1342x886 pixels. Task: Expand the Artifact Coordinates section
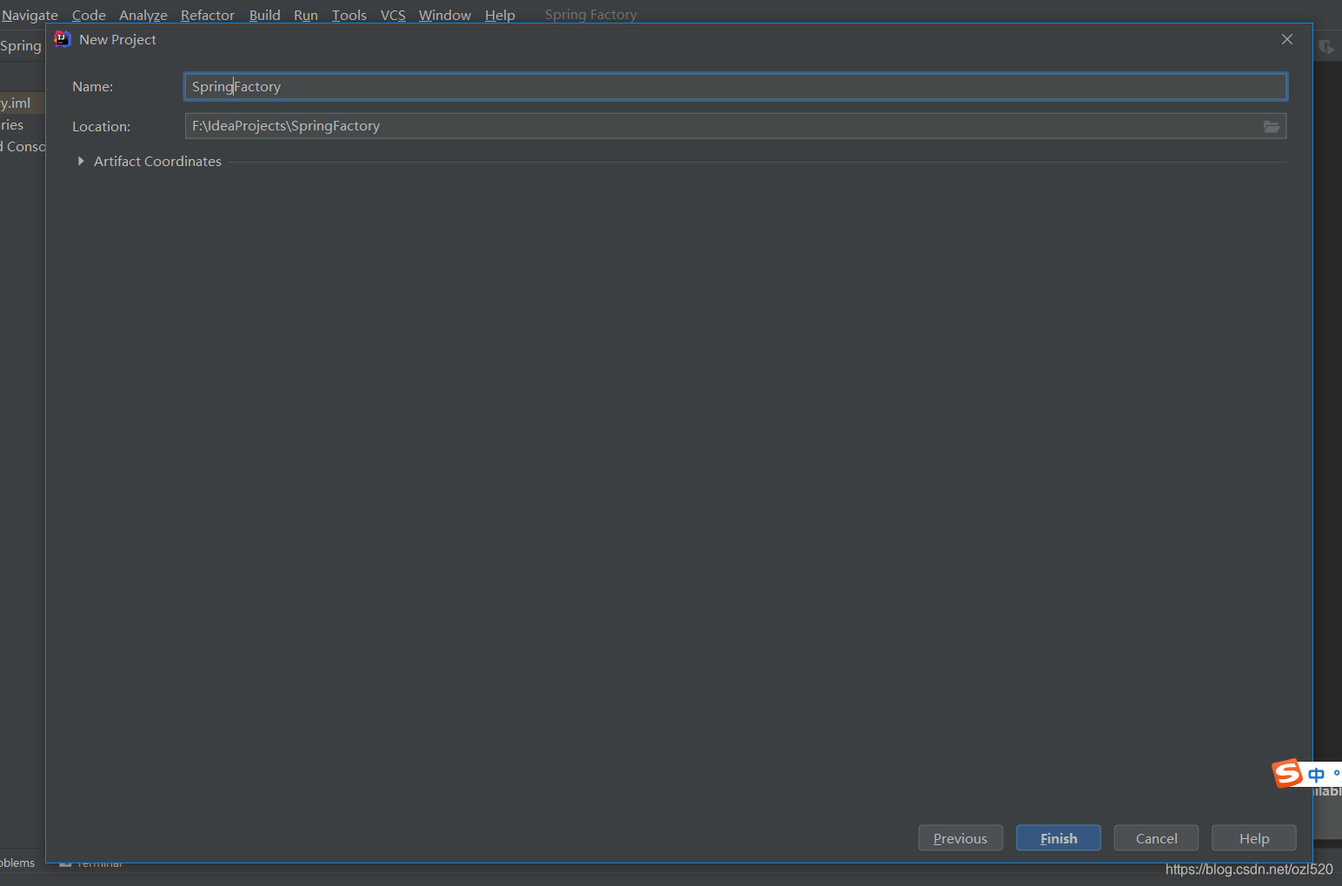point(81,161)
